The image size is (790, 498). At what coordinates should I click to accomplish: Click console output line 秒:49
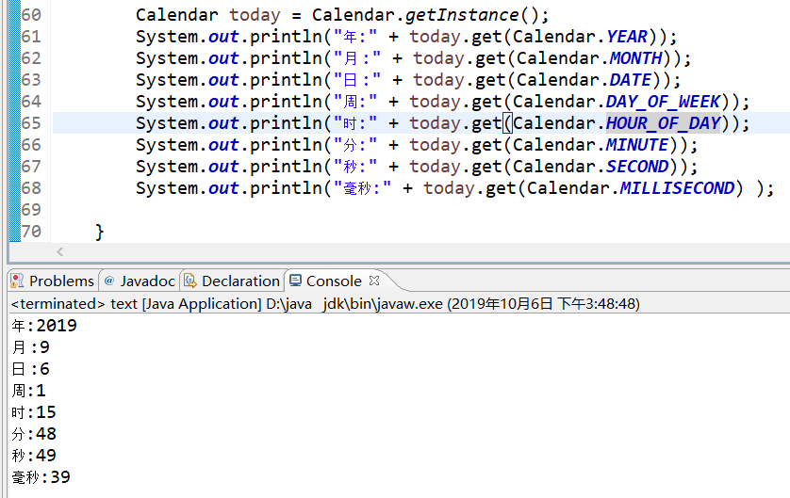pyautogui.click(x=34, y=456)
